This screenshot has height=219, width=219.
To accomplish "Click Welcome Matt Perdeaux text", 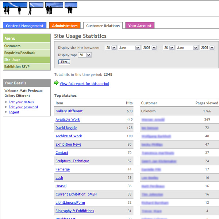I will point(23,91).
